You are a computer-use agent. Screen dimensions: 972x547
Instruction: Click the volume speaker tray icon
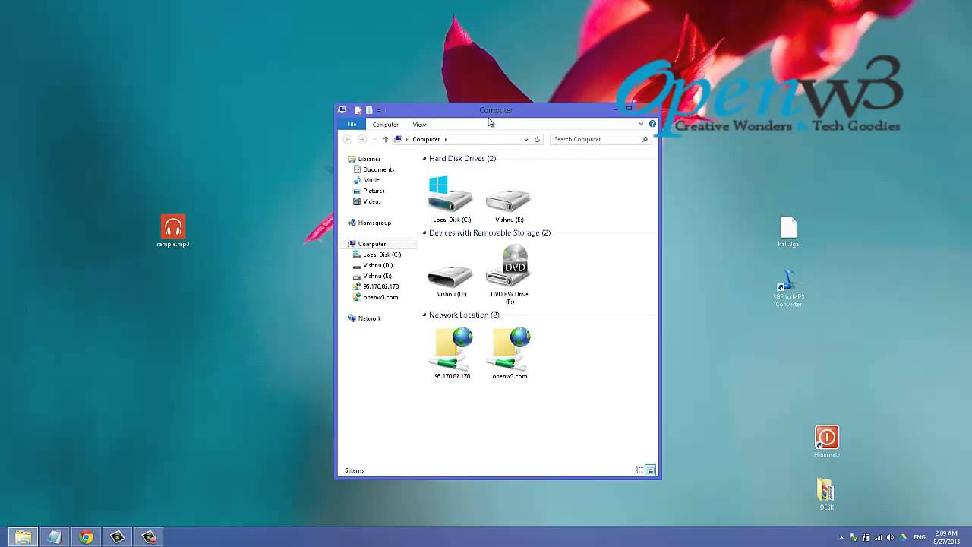[890, 538]
